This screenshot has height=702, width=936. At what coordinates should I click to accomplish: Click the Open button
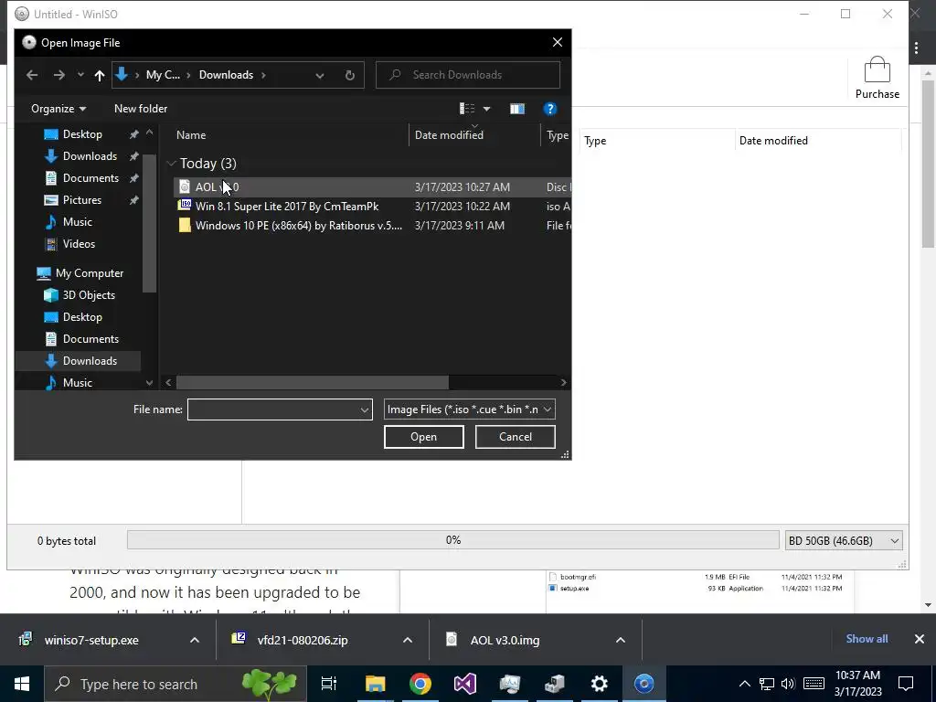pyautogui.click(x=424, y=437)
